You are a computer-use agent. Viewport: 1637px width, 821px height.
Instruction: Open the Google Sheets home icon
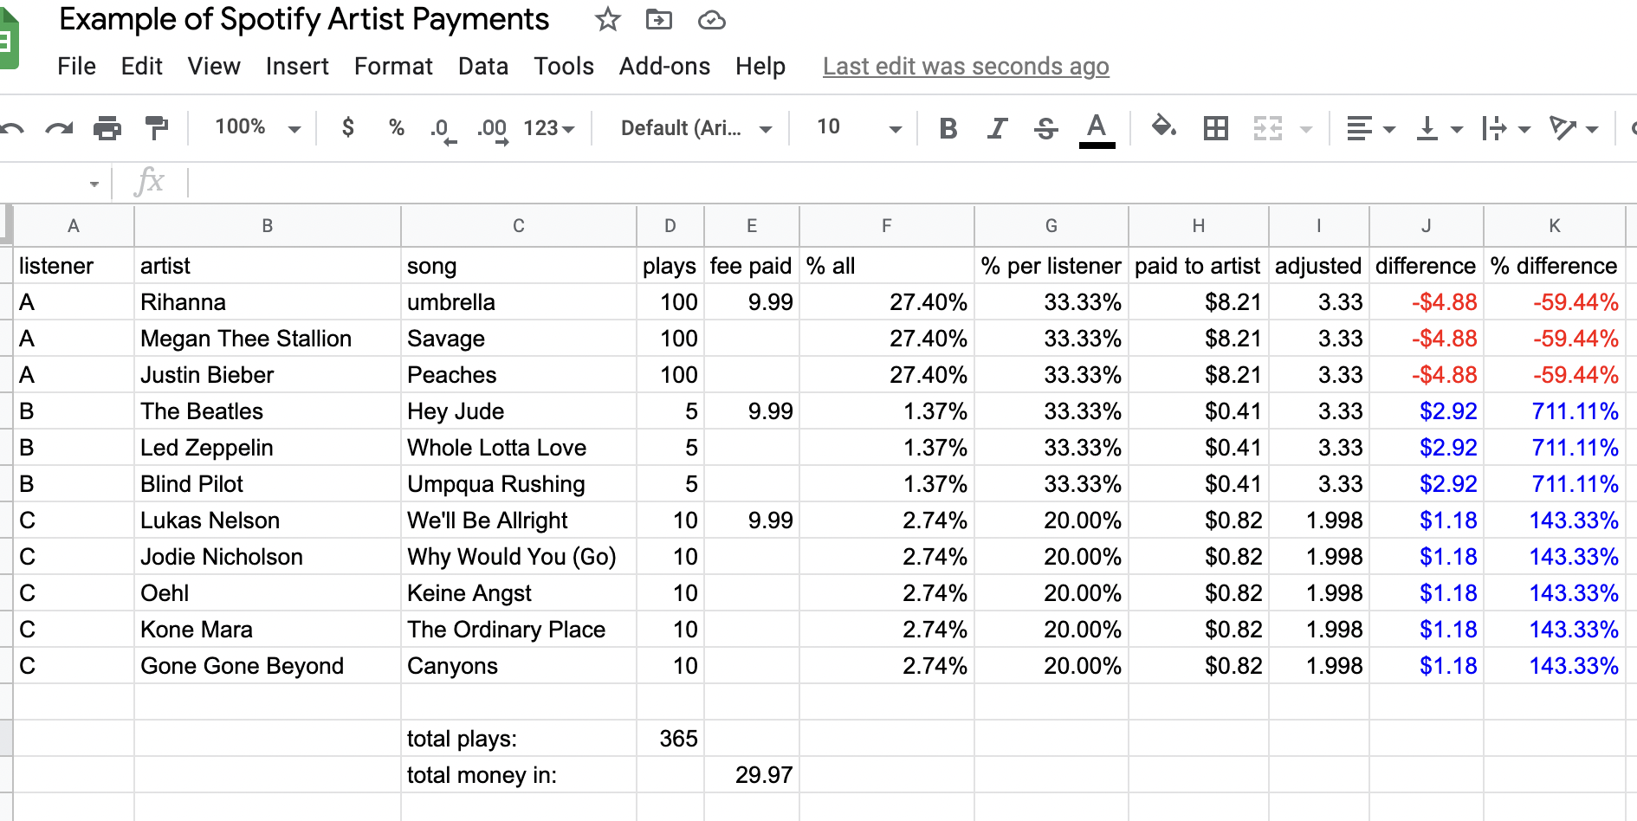click(8, 39)
